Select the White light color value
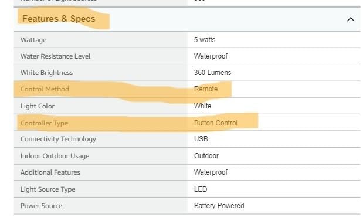The width and height of the screenshot is (363, 221). 202,106
